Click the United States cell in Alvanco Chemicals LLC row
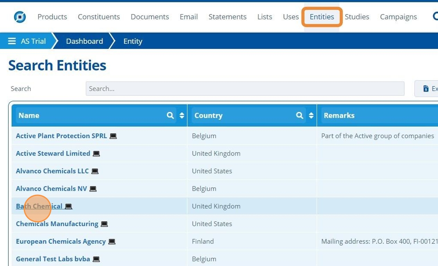 [x=212, y=171]
